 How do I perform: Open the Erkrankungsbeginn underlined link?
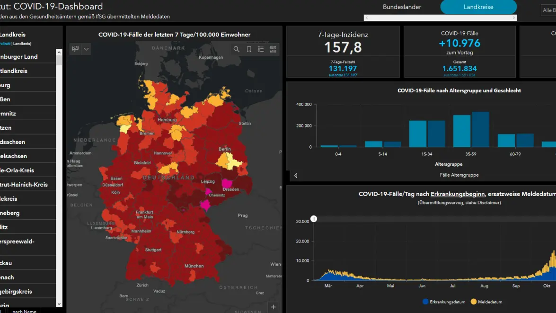point(457,194)
